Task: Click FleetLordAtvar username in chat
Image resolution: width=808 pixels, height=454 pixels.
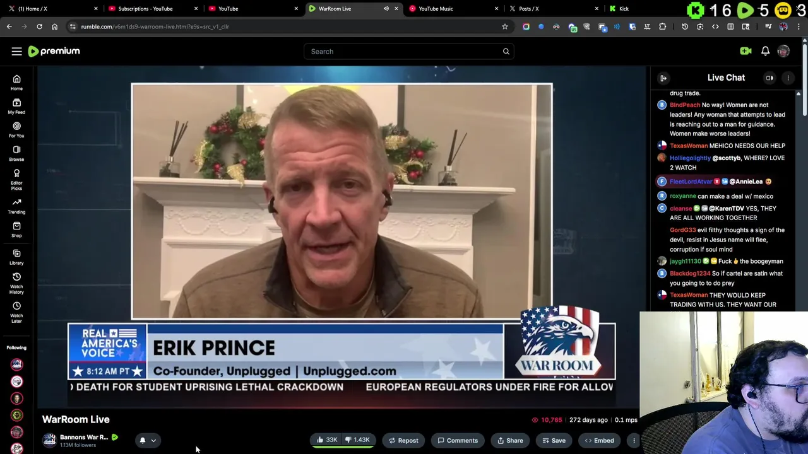Action: click(x=691, y=182)
